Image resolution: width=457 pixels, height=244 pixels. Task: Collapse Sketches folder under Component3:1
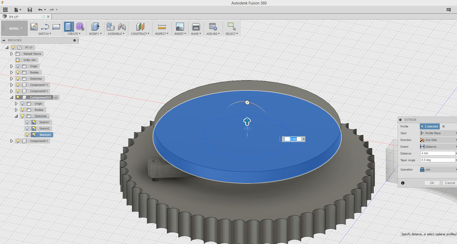16,116
